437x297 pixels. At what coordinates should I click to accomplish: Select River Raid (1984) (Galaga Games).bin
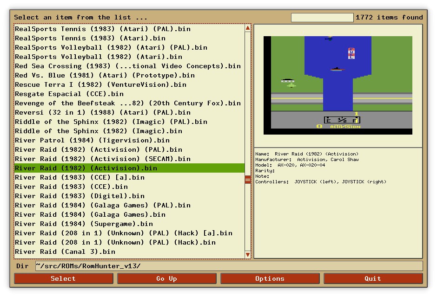coord(129,214)
